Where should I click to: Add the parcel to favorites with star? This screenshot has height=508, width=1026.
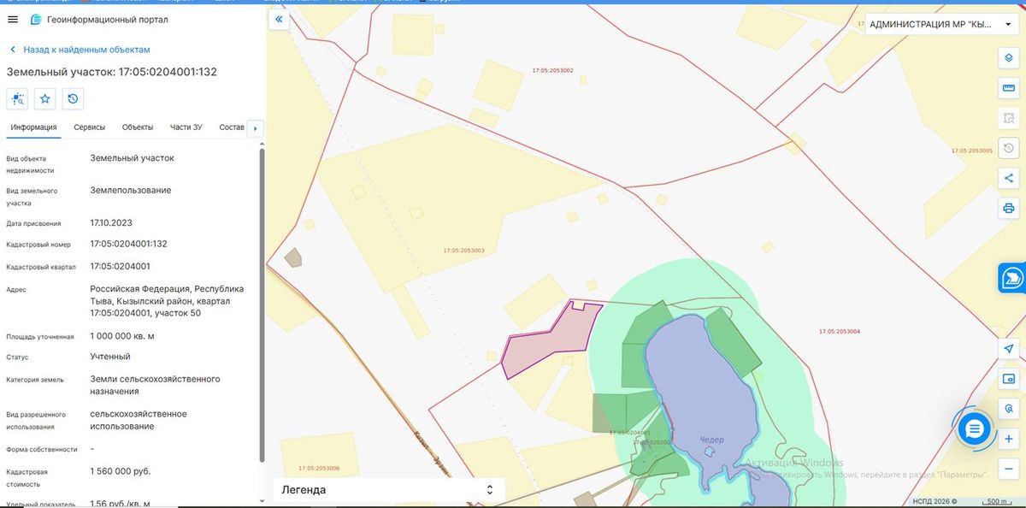(45, 99)
